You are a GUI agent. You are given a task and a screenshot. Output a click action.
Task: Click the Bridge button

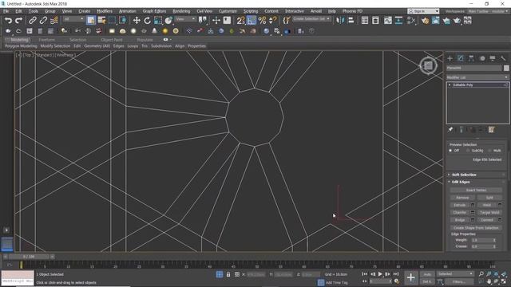(460, 220)
